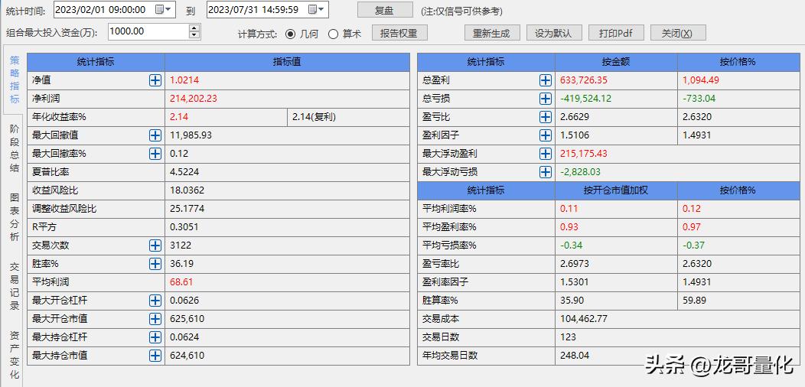Click the 调整收益风险比 value 25.1774
The width and height of the screenshot is (805, 387).
pyautogui.click(x=187, y=209)
